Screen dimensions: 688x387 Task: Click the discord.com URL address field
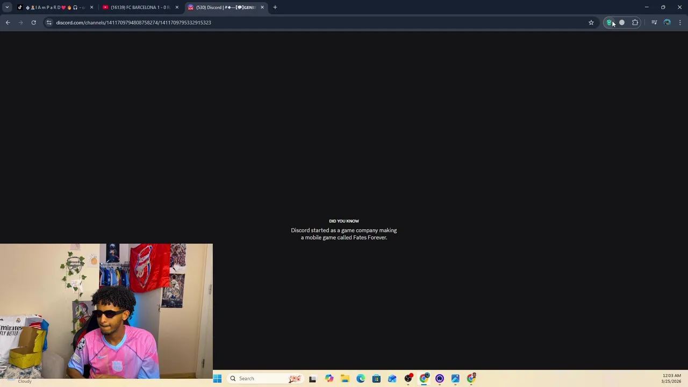pos(320,23)
